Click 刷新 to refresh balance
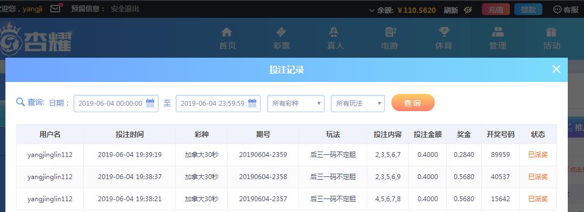The height and width of the screenshot is (212, 584). pyautogui.click(x=450, y=10)
